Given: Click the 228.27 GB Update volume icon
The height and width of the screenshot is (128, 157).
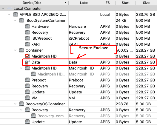Looking at the screenshot, I should pos(27,92).
